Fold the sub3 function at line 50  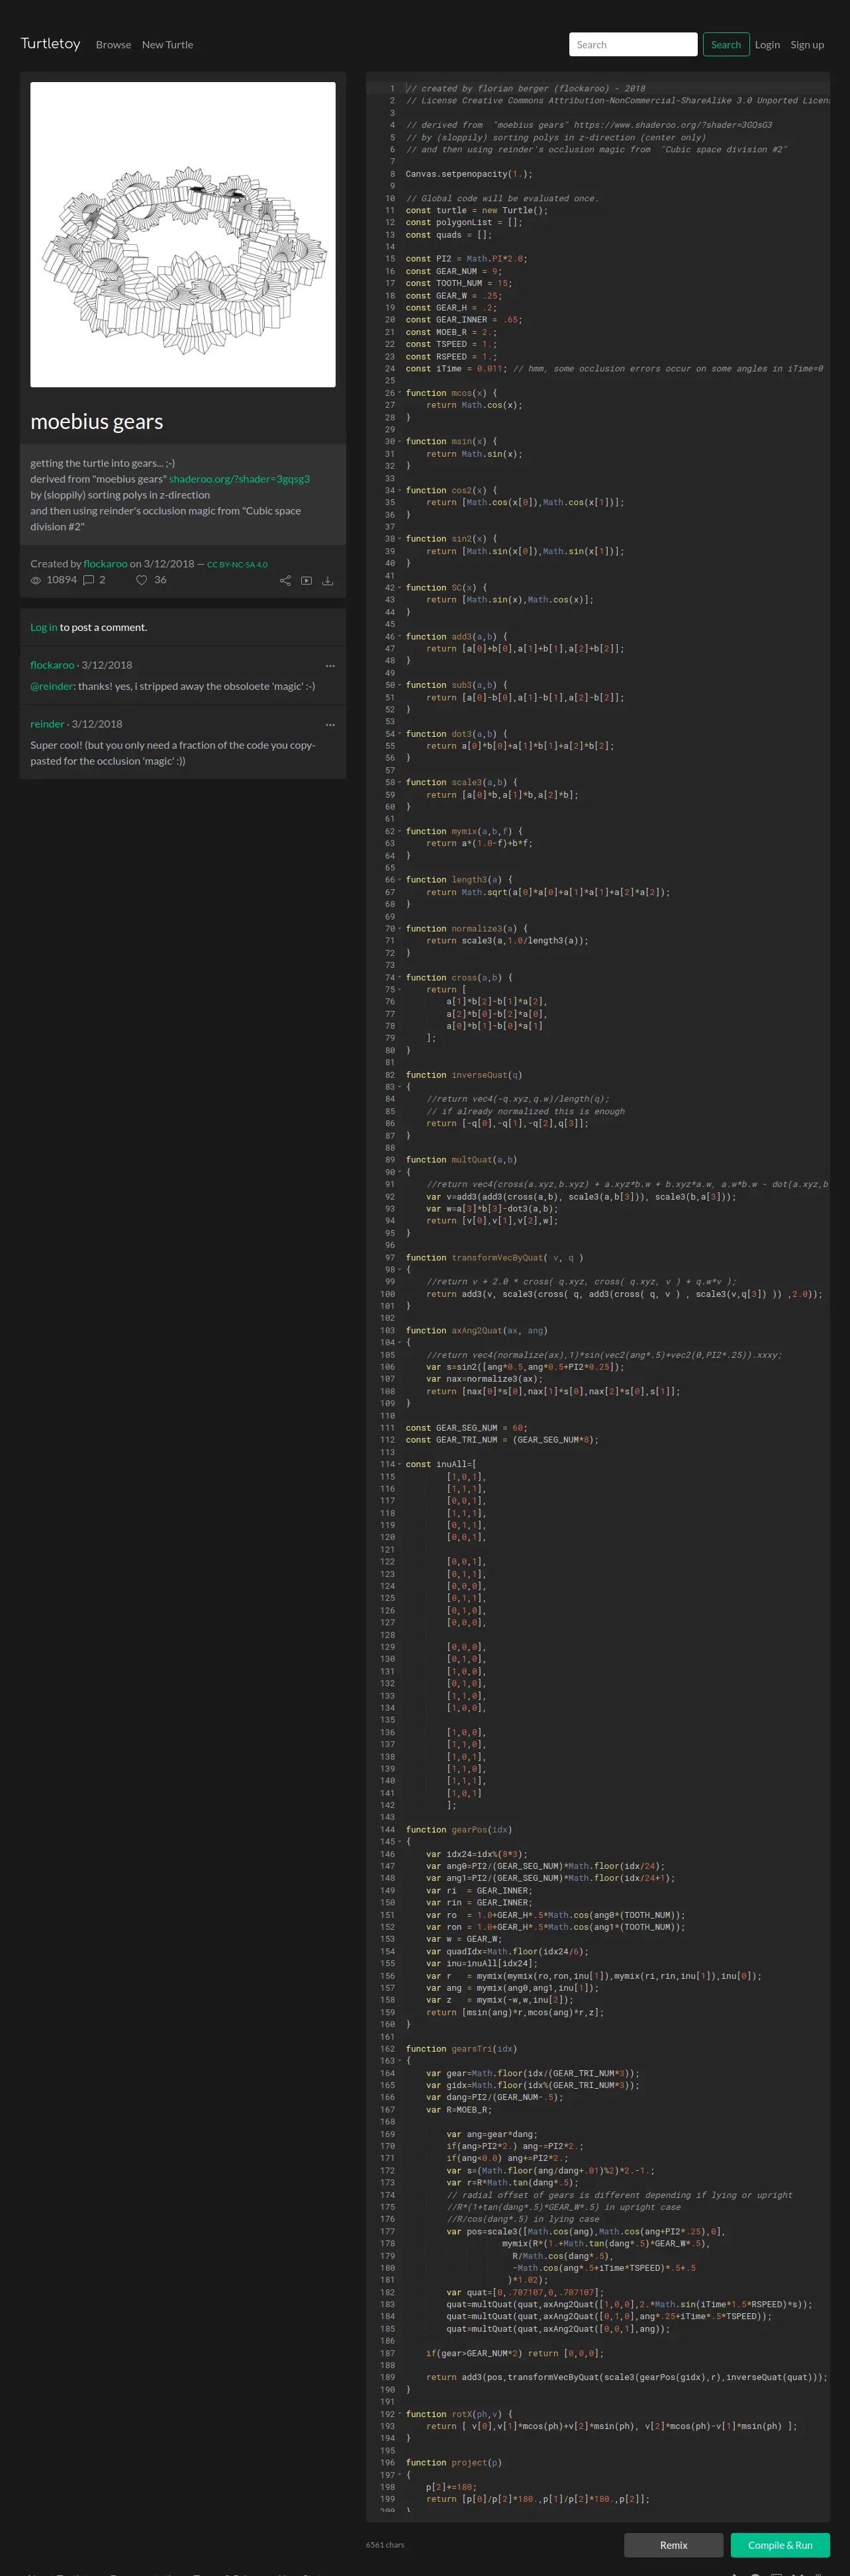[x=400, y=686]
